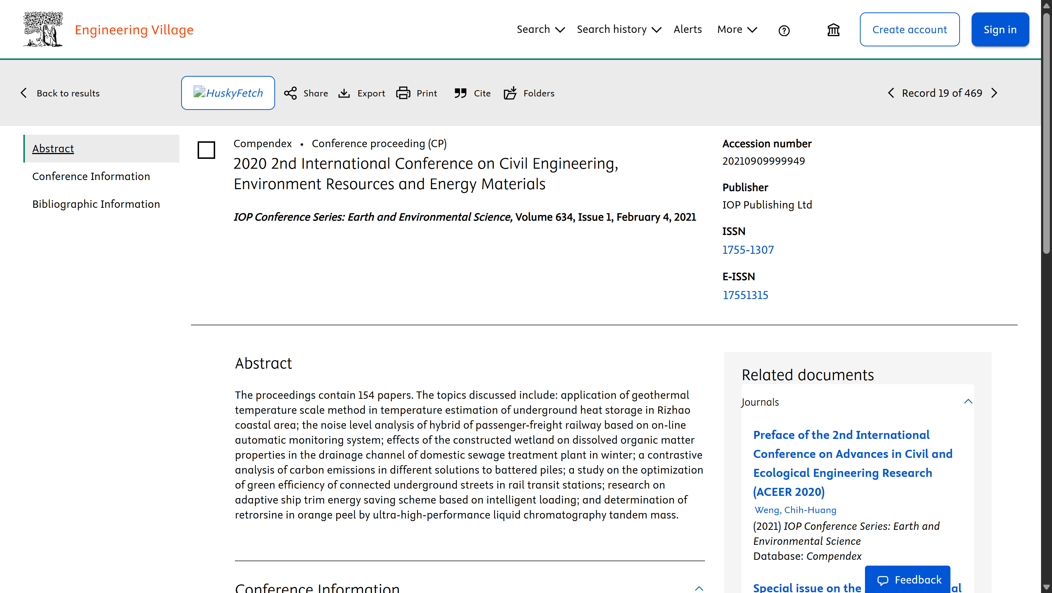Click the Feedback button
This screenshot has height=593, width=1052.
pos(907,579)
